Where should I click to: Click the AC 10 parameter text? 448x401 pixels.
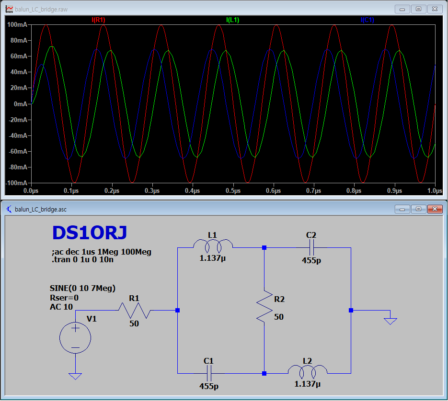[x=61, y=307]
